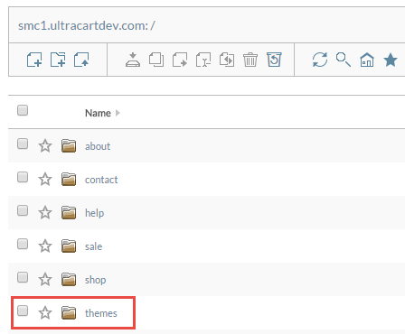Refresh the file listing
The width and height of the screenshot is (405, 334).
tap(320, 60)
